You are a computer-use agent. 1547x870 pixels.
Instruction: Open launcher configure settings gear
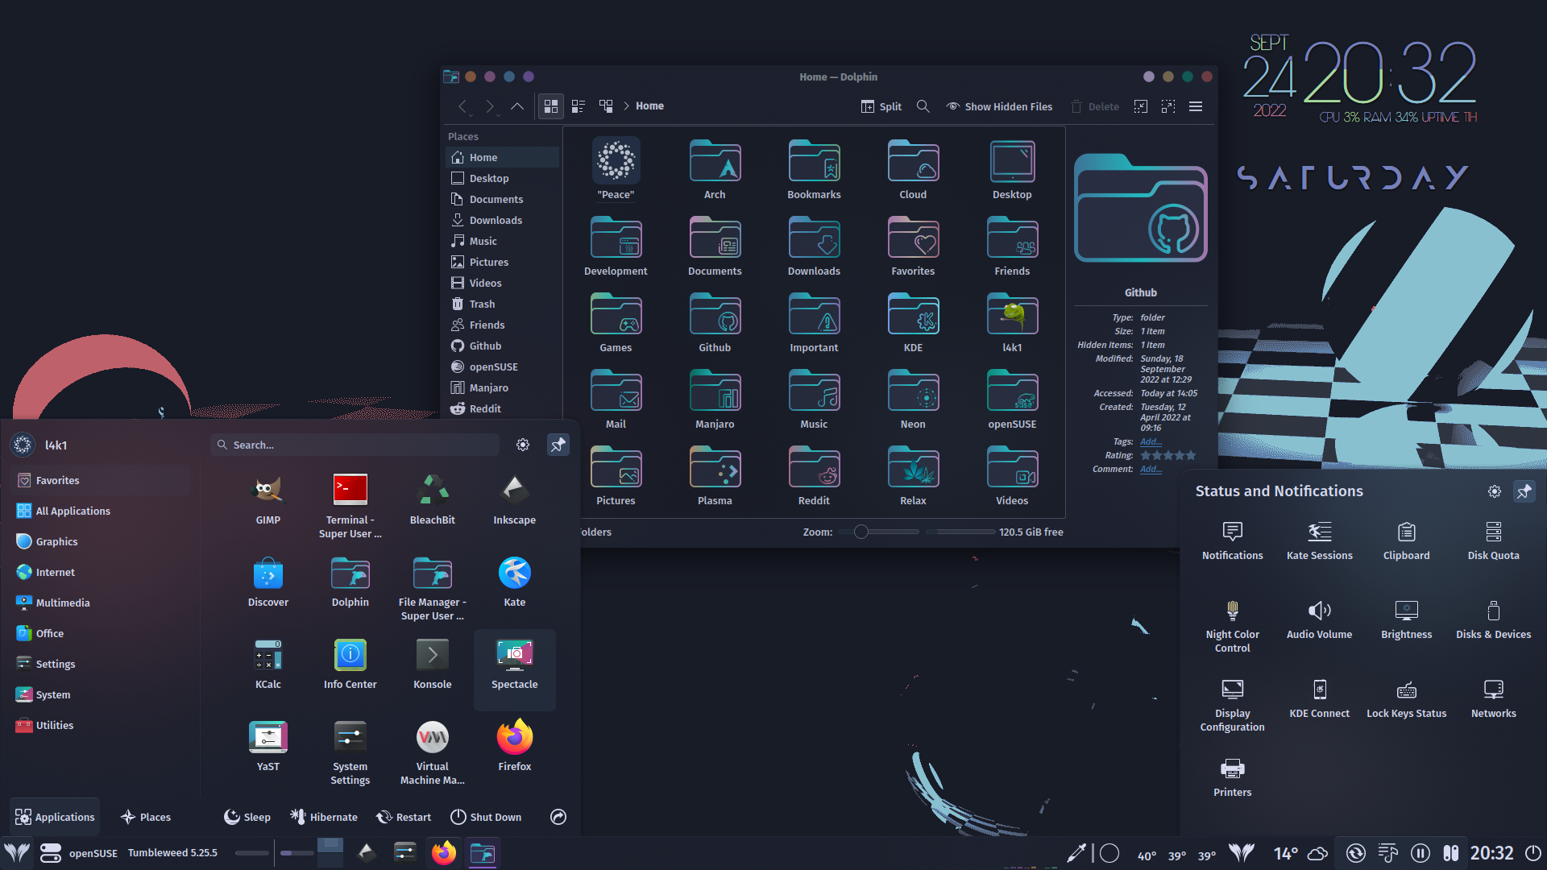click(523, 445)
